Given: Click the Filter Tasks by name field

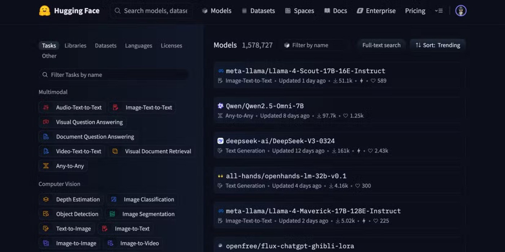Looking at the screenshot, I should [x=114, y=75].
